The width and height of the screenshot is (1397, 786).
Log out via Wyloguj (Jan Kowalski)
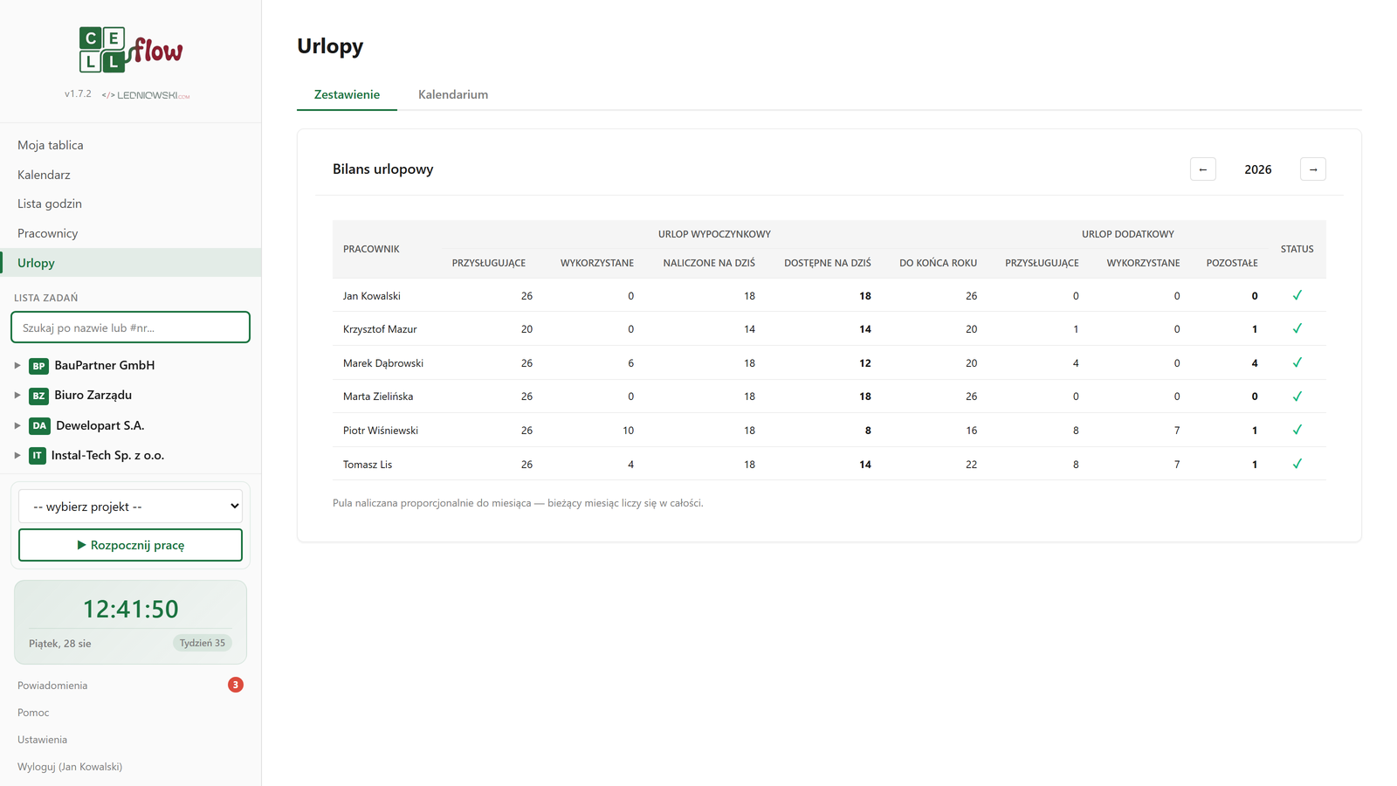(x=70, y=767)
